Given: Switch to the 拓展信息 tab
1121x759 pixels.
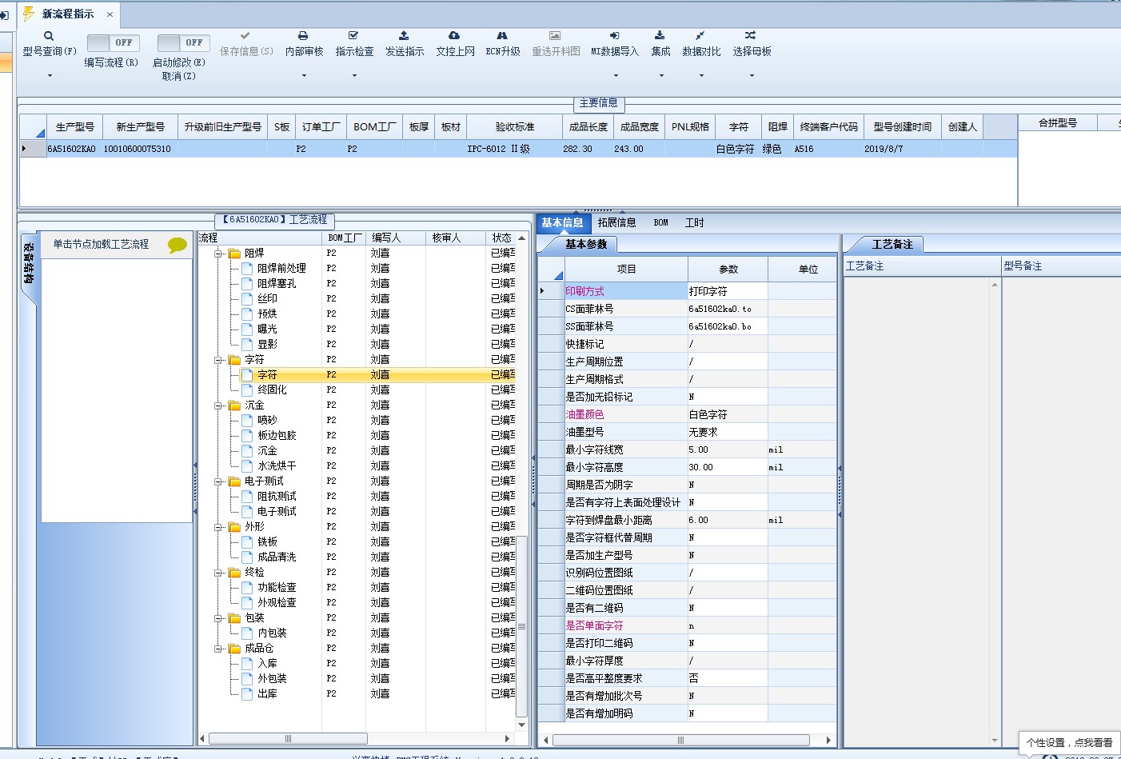Looking at the screenshot, I should (x=616, y=223).
